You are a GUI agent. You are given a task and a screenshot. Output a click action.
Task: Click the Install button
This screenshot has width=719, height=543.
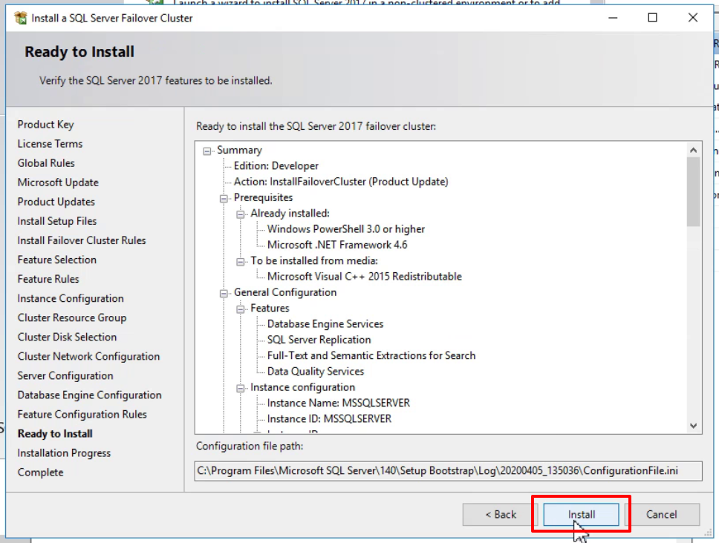pos(581,514)
